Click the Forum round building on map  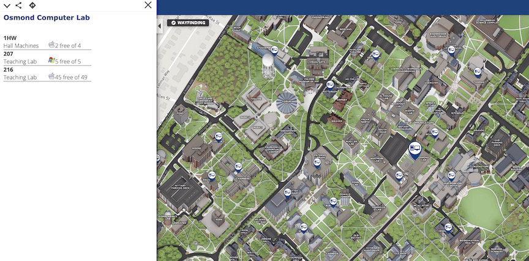(287, 102)
